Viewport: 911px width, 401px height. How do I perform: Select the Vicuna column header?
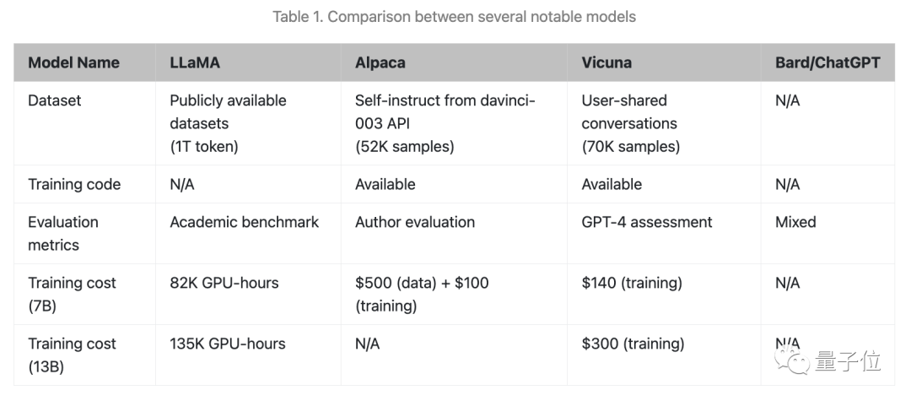point(606,62)
